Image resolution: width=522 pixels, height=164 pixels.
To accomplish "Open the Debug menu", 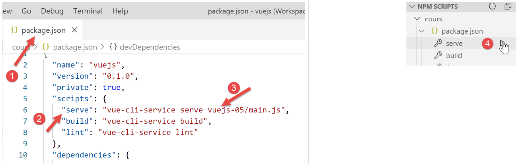I will click(52, 11).
